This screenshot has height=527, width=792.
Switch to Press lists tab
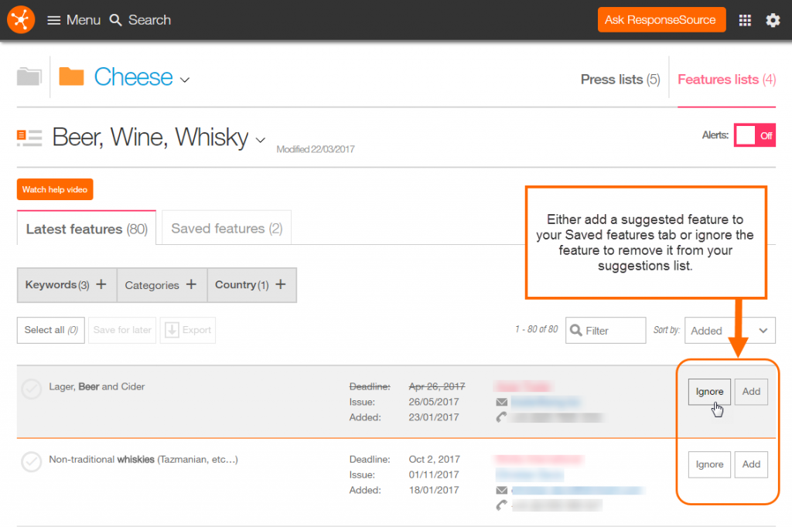[620, 80]
